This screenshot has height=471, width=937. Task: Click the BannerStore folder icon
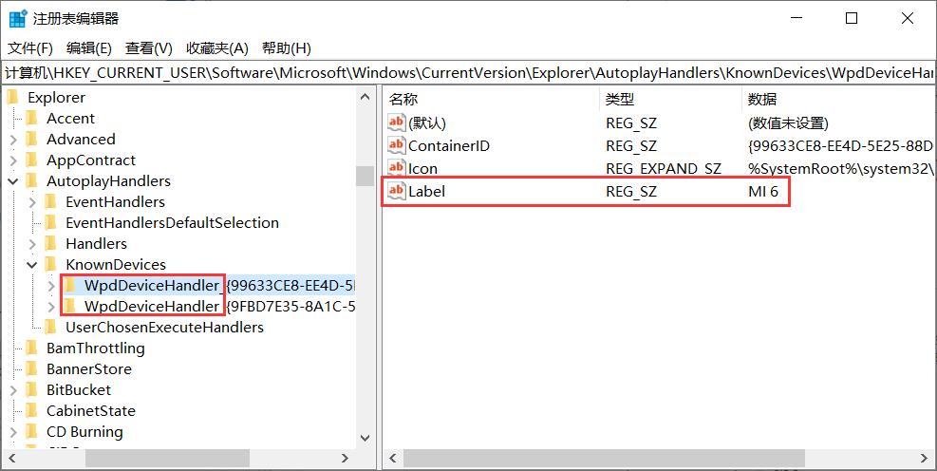coord(32,369)
